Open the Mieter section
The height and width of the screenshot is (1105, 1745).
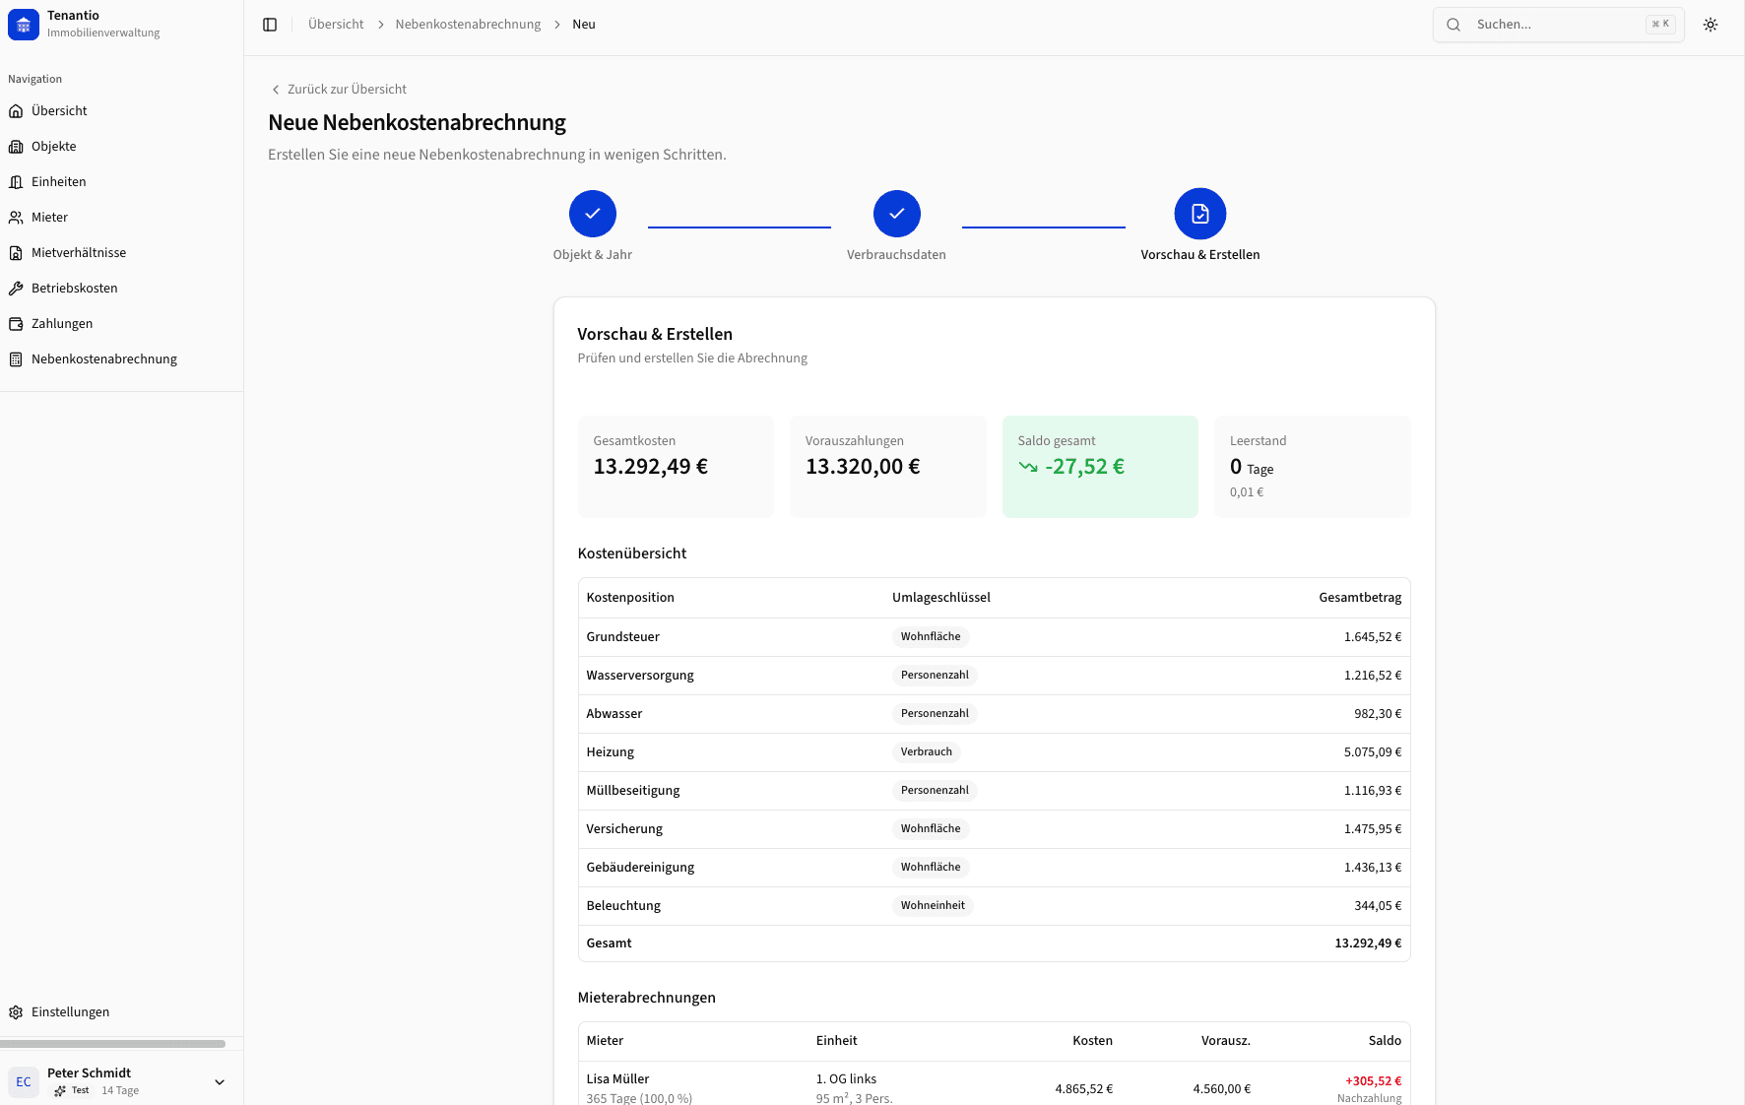point(49,217)
